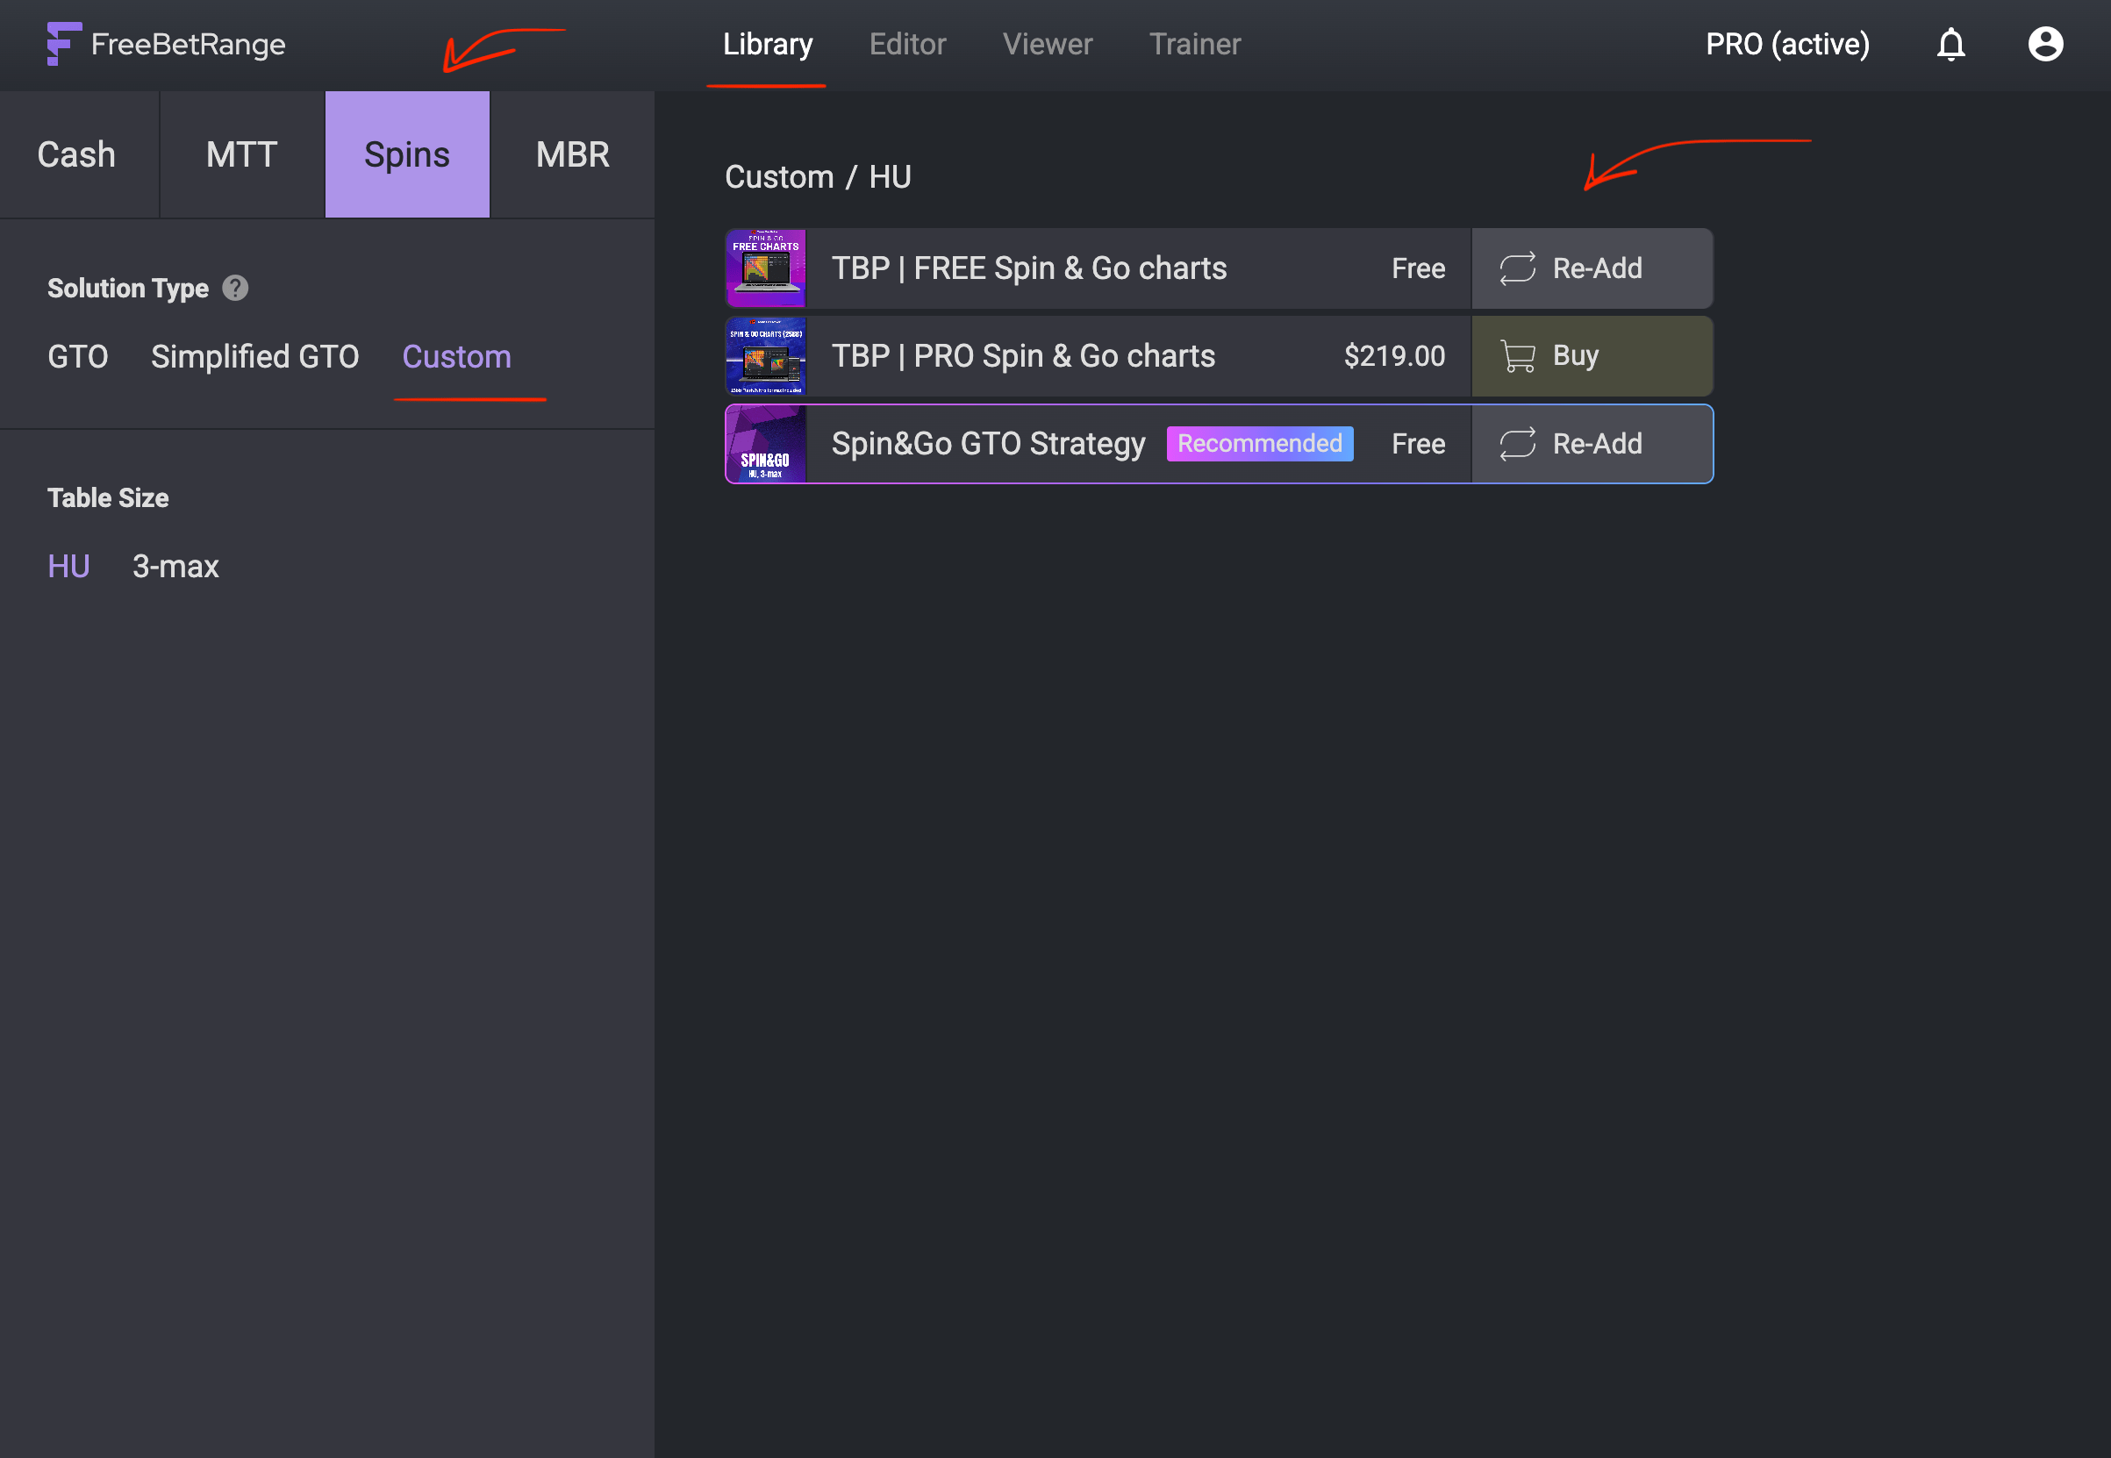Go to the Editor page

[x=908, y=44]
